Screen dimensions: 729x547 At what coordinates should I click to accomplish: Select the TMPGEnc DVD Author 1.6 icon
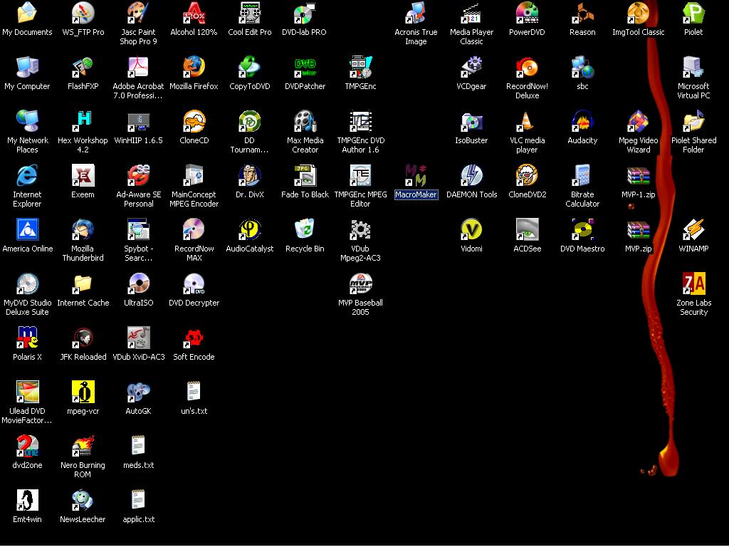pyautogui.click(x=361, y=121)
